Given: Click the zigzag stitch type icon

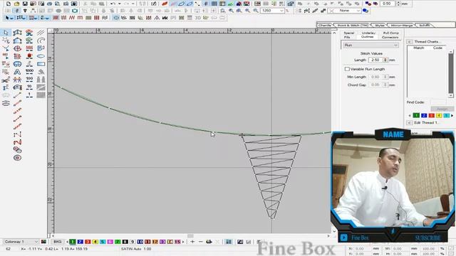Looking at the screenshot, I should click(71, 18).
